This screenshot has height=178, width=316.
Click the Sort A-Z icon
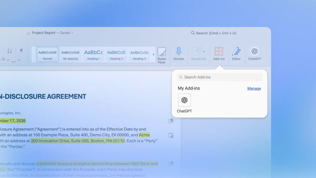10,51
